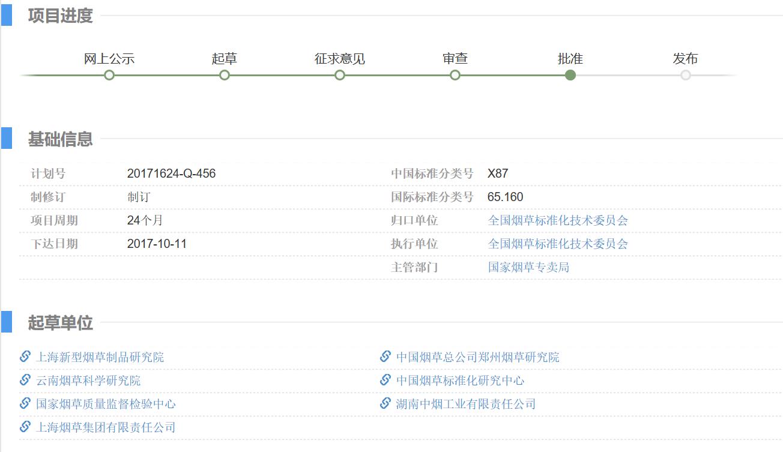Open the 上海新型烟草制品研究院 link text

click(100, 357)
